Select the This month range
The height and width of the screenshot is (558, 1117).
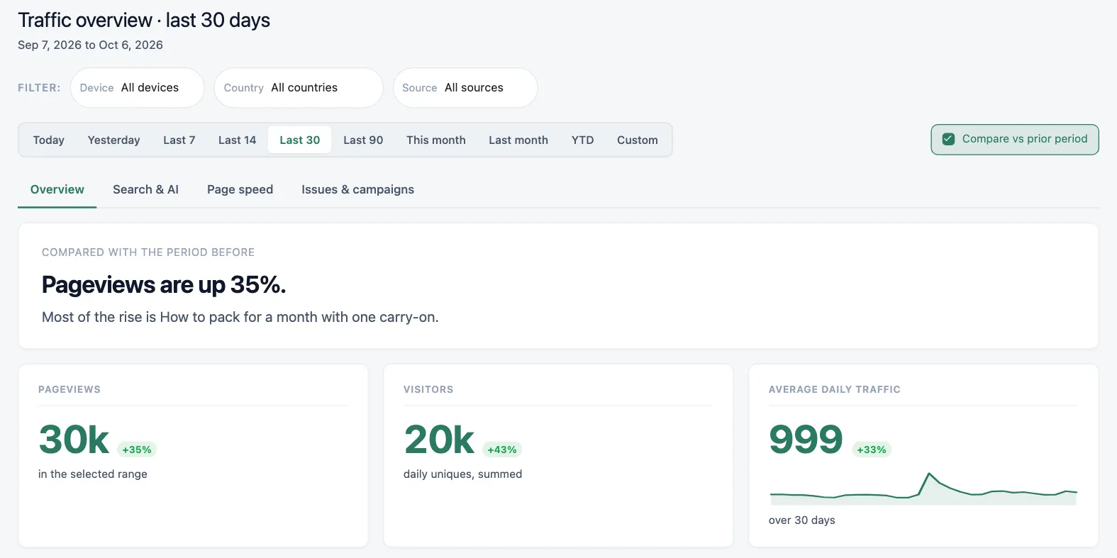(x=436, y=140)
